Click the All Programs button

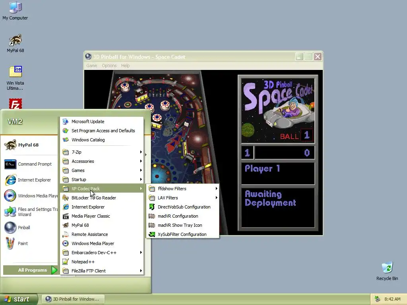[x=30, y=270]
